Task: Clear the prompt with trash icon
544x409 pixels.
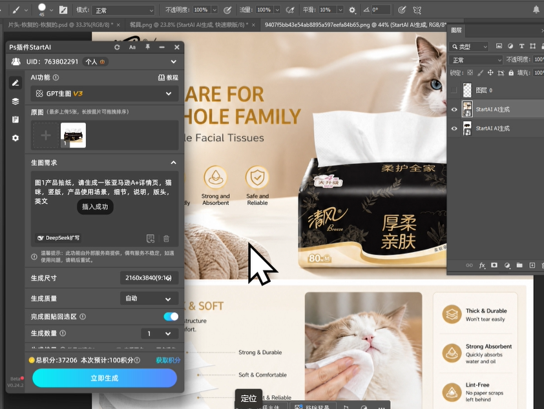Action: (166, 238)
